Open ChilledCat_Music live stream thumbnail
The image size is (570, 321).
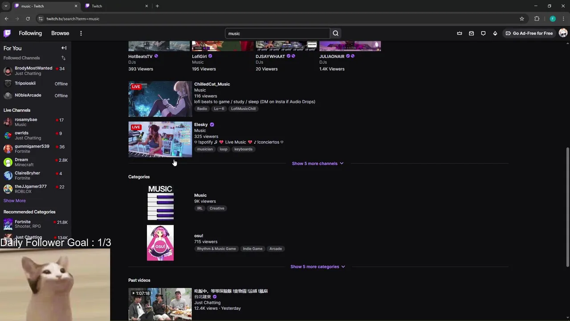[160, 99]
